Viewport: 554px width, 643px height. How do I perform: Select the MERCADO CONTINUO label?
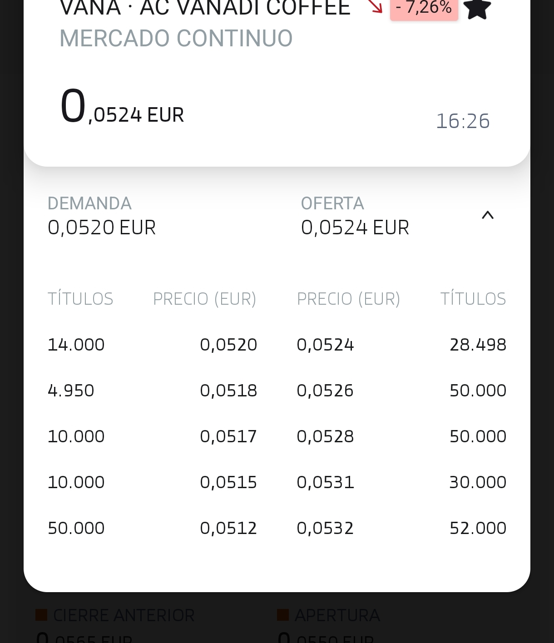[176, 38]
